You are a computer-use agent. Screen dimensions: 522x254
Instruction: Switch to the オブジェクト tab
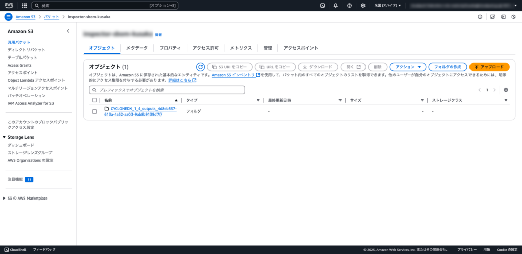coord(101,48)
